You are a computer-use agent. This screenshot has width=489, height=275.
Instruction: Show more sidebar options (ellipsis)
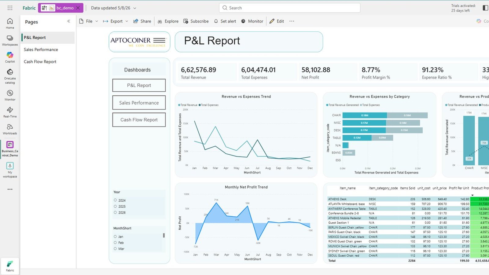[x=10, y=189]
